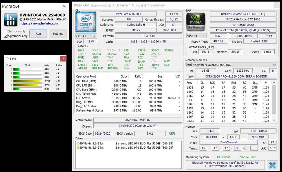Open the GPU #1 selector dropdown
Image resolution: width=282 pixels, height=172 pixels.
(196, 36)
